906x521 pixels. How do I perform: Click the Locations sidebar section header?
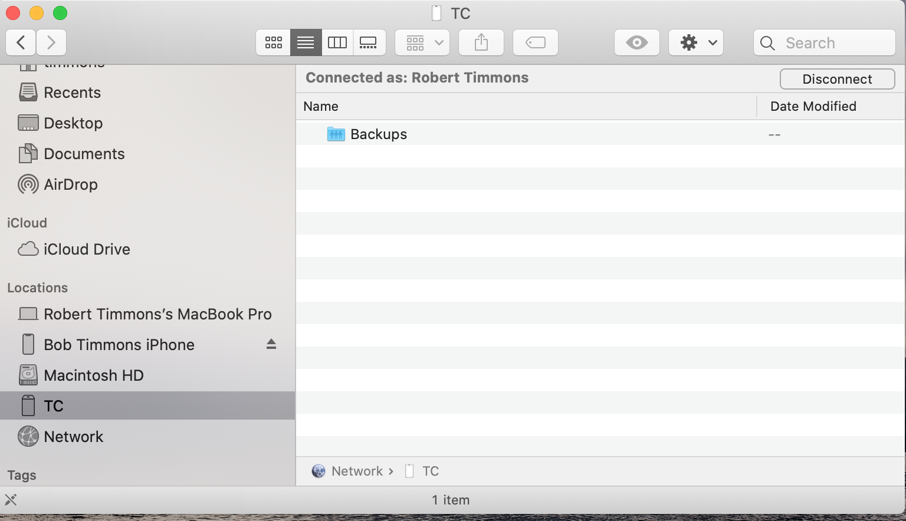[37, 288]
